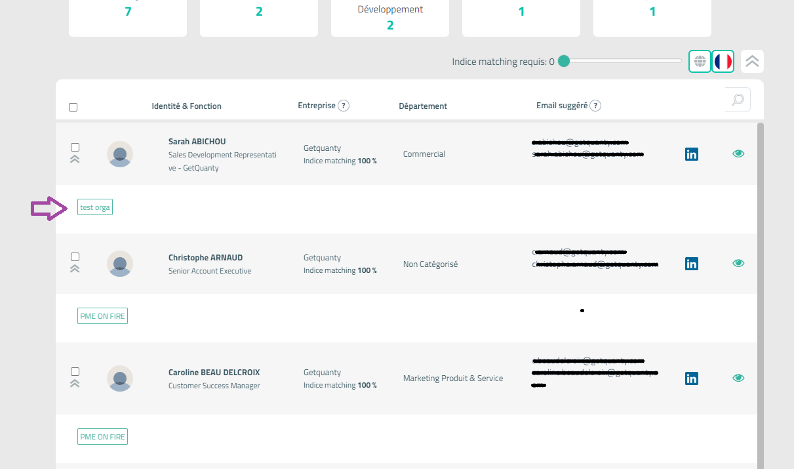Viewport: 794px width, 469px height.
Task: Tick Christophe Arnaud's row checkbox
Action: click(x=75, y=256)
